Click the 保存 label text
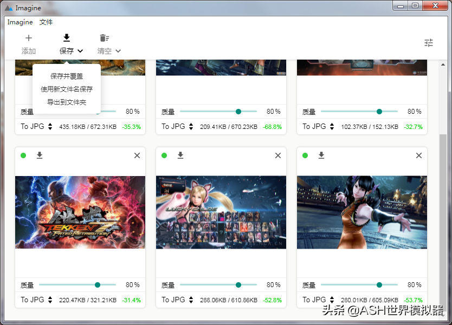Viewport: 452px width, 325px height. [x=67, y=51]
